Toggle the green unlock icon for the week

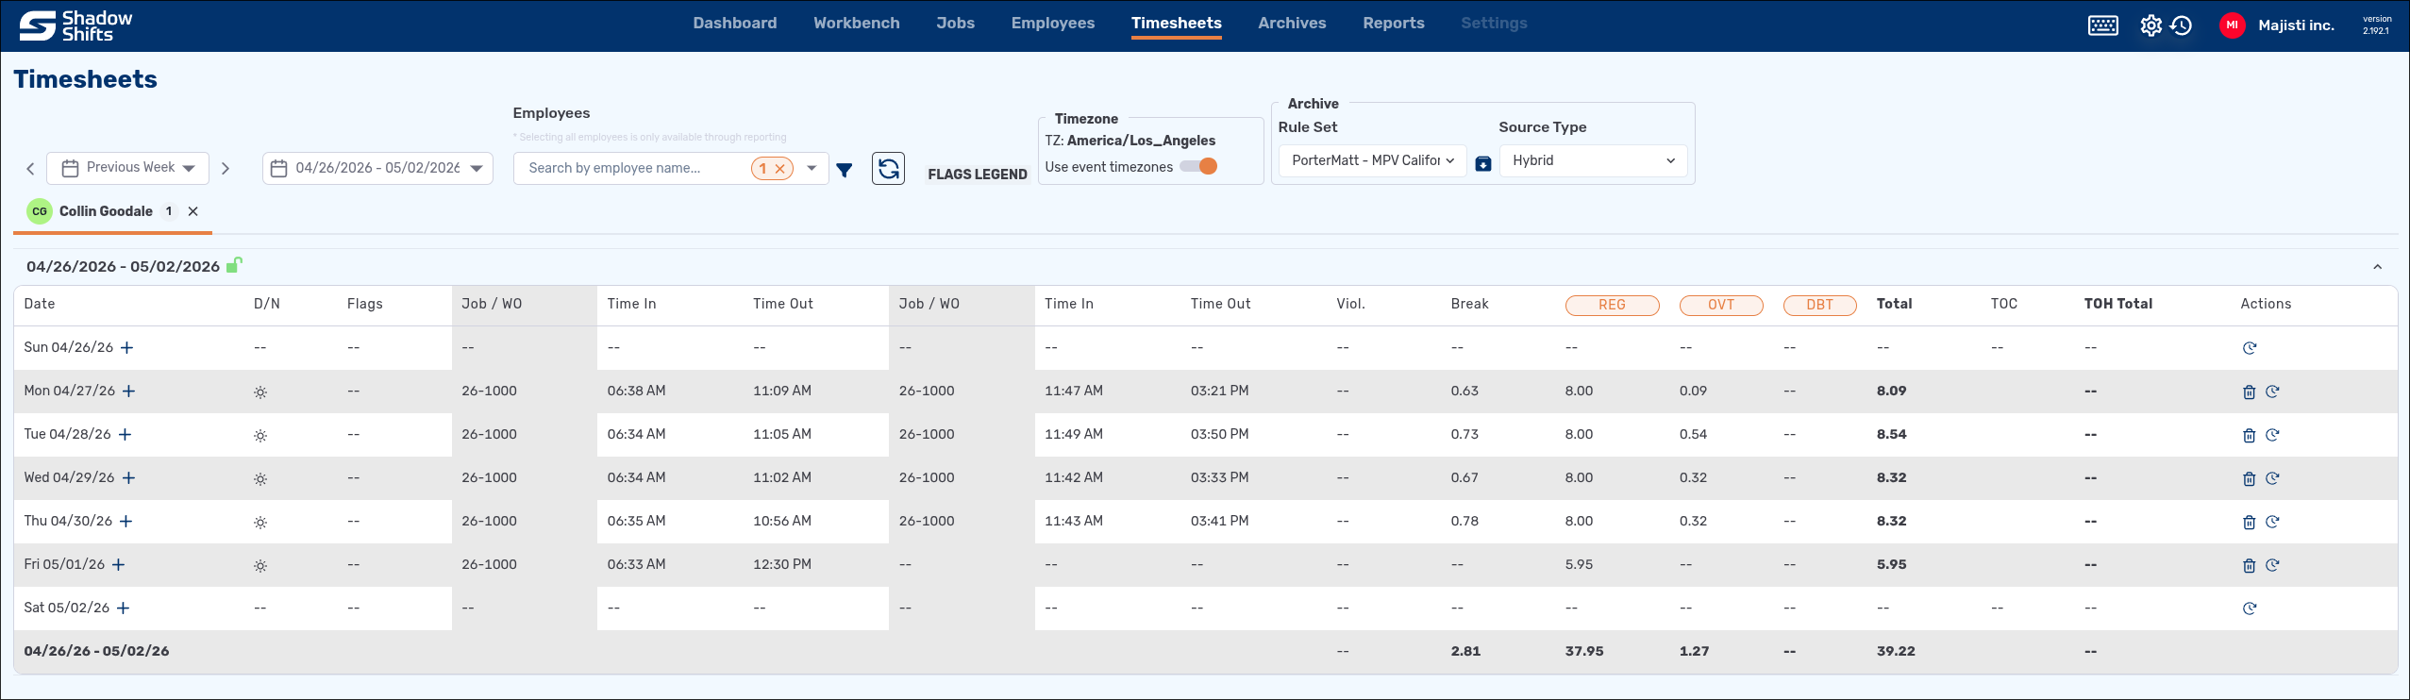(234, 265)
